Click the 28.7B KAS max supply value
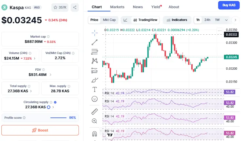 tap(60, 91)
